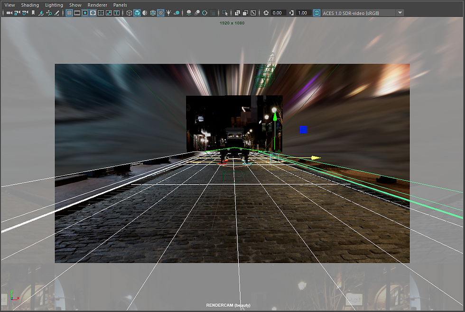Click the Wireframe display cube icon

(129, 13)
